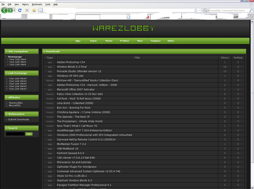Open USB Multiboot 10 download
The width and height of the screenshot is (254, 189).
(x=68, y=149)
